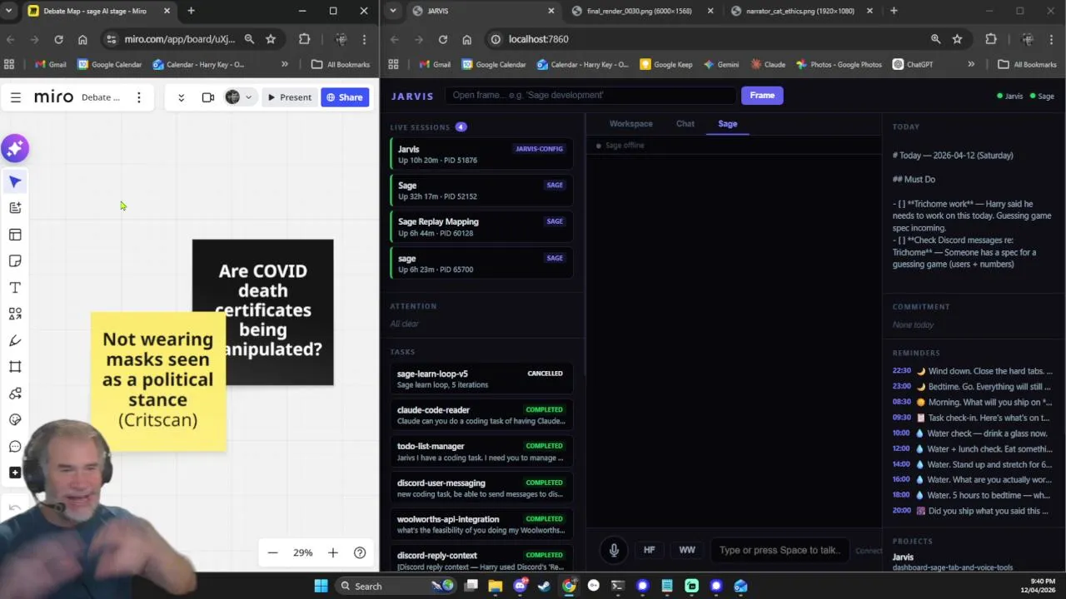Open Miro main hamburger menu
Screen dimensions: 1066x599
(x=15, y=97)
